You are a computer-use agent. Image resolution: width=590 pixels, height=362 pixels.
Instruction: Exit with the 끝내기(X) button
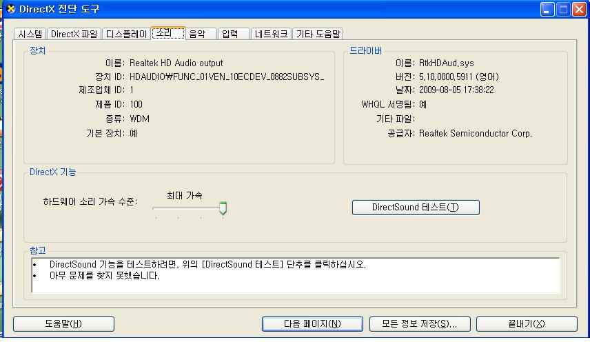527,324
